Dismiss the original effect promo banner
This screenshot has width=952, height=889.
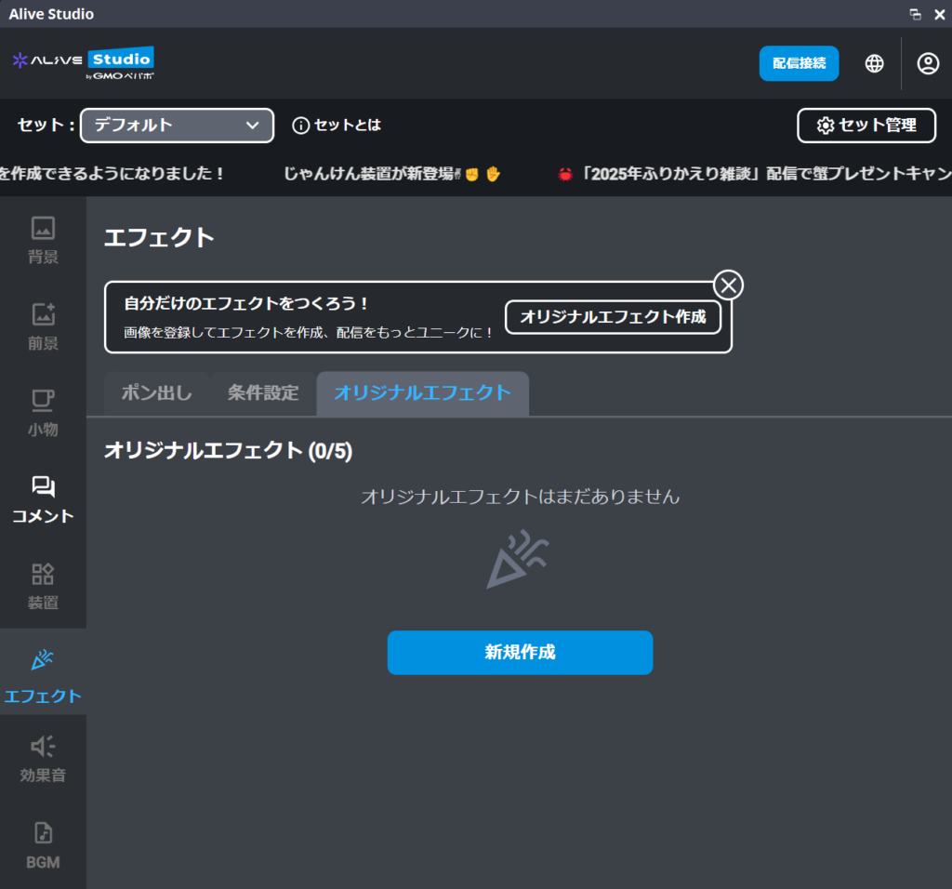729,285
